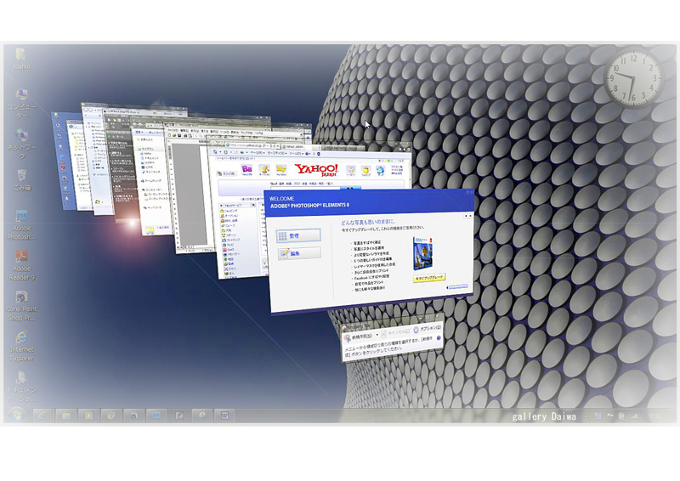Click the yellow shopping icon right of Yahoo logo
The image size is (680, 481).
(366, 171)
